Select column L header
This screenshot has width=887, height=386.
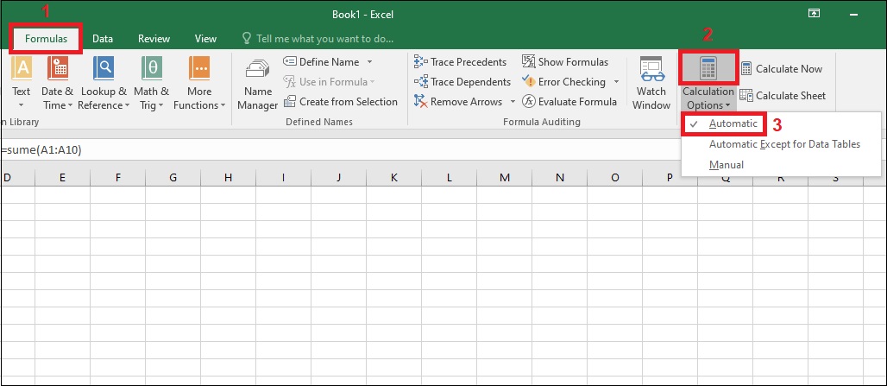coord(450,178)
